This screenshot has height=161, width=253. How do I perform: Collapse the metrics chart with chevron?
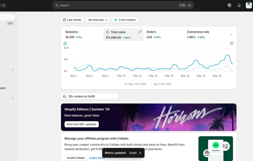click(x=231, y=35)
